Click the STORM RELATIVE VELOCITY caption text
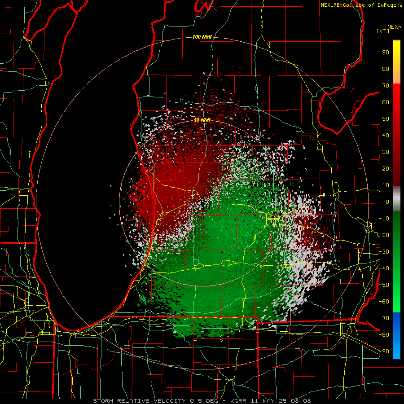Viewport: 404px width, 404px height. (139, 401)
